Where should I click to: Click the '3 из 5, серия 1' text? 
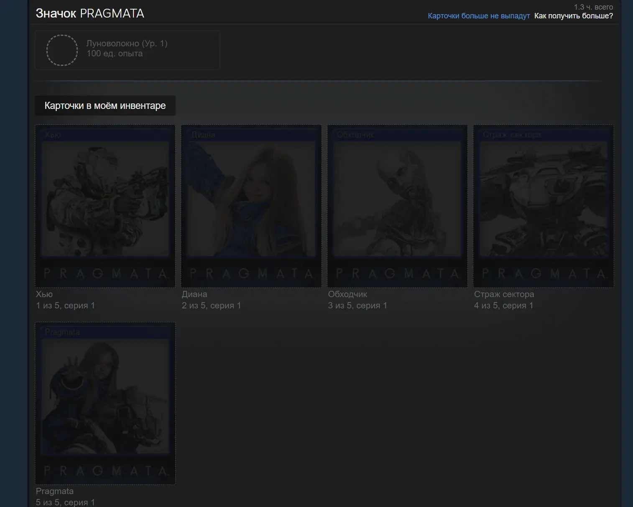[357, 305]
